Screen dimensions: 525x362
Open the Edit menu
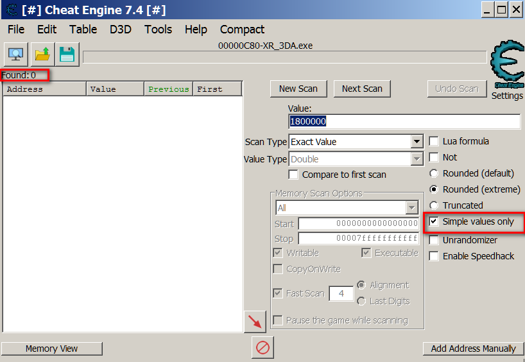click(47, 30)
